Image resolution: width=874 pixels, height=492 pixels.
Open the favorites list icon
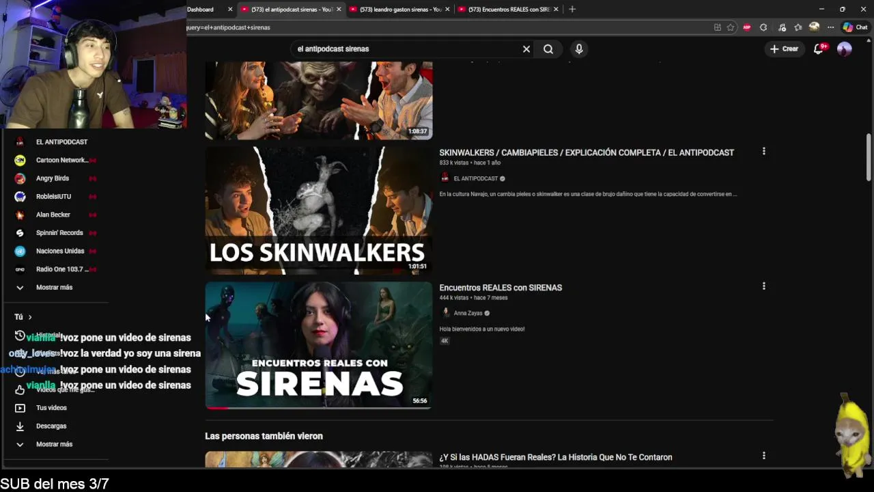pyautogui.click(x=798, y=27)
